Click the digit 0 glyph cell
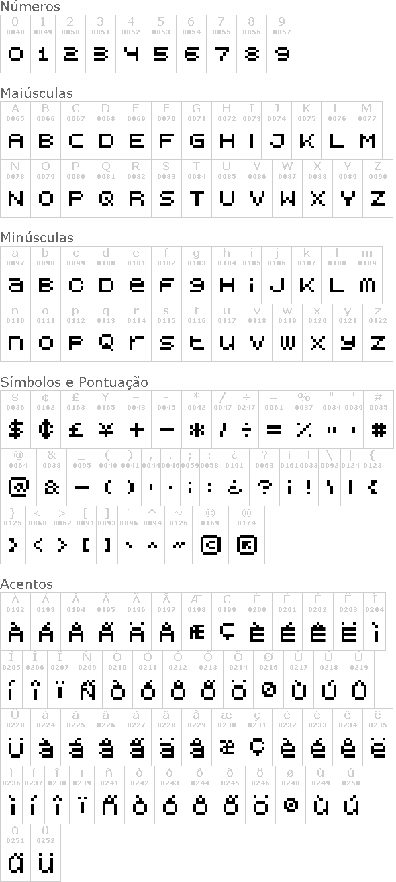Screen dimensions: 396x882 point(15,44)
